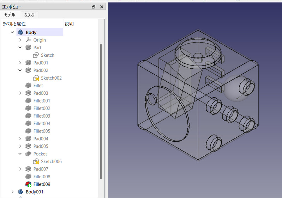Click the Pad005 feature icon
The height and width of the screenshot is (198, 282).
pos(28,146)
